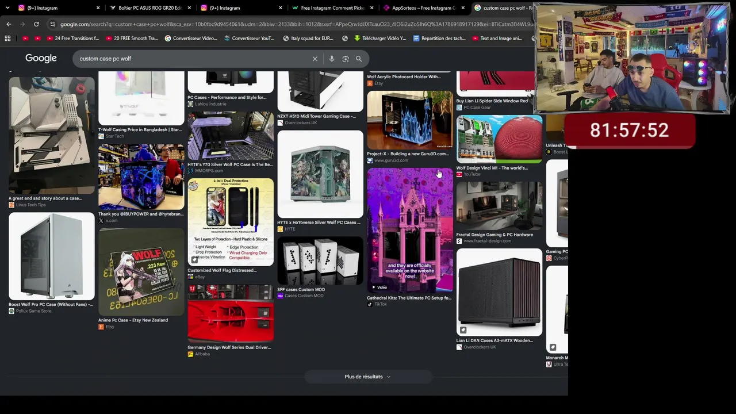Open the Cathedral Kits pink castle image
This screenshot has width=736, height=414.
coord(410,230)
